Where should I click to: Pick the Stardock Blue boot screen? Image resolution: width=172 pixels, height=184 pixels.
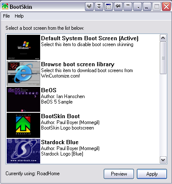click(83, 151)
